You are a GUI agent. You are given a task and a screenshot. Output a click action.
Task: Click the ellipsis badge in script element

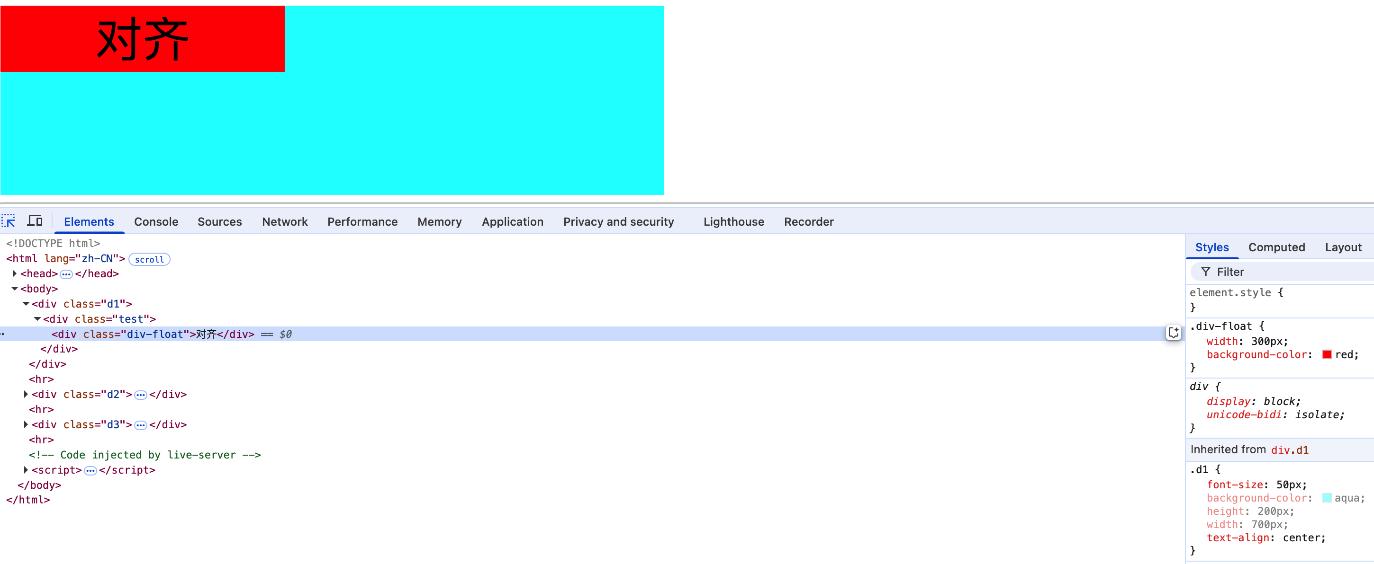(90, 471)
